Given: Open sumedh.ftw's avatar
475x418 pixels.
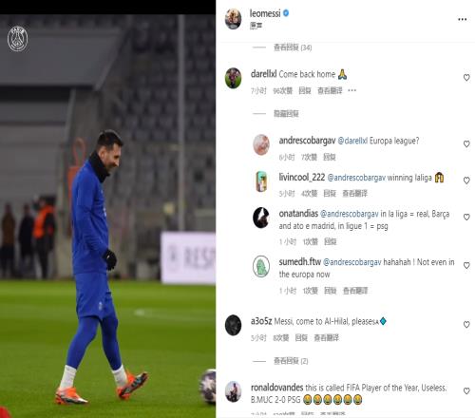Looking at the screenshot, I should 261,267.
